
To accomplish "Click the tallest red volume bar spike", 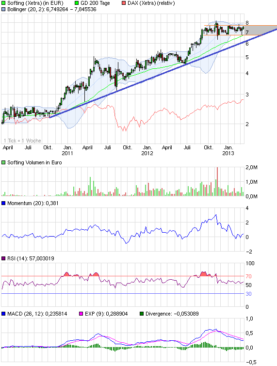I will coord(217,181).
